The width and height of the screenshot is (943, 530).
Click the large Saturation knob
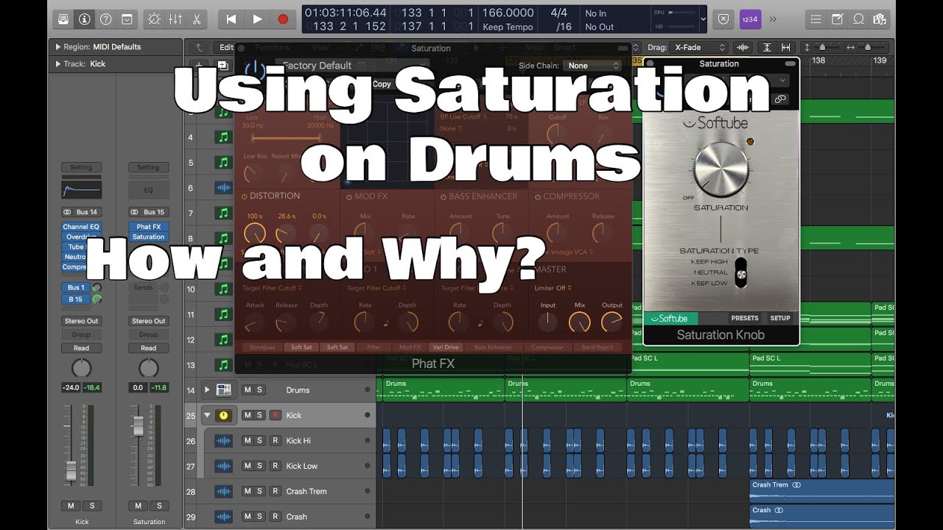[721, 169]
